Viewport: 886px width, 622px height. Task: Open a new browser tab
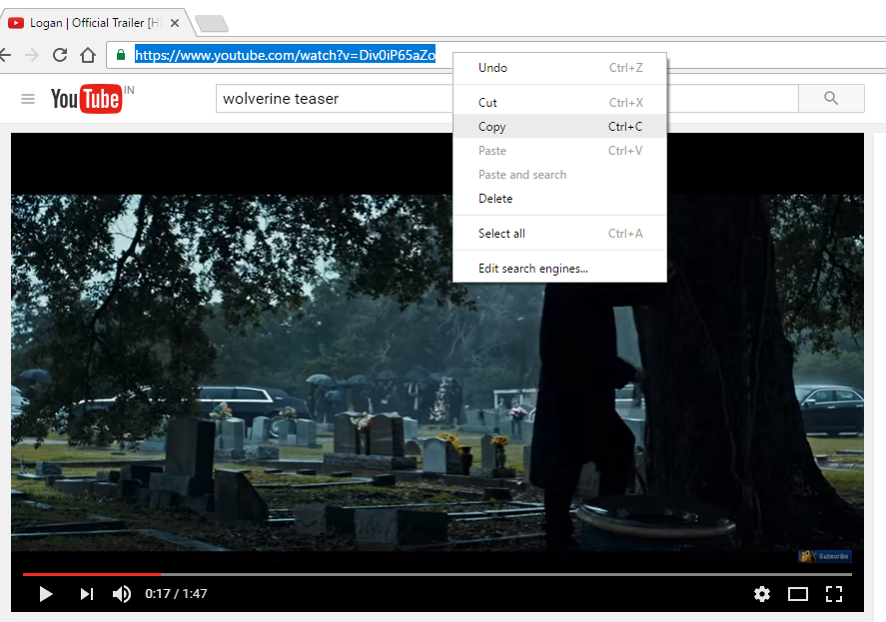212,23
